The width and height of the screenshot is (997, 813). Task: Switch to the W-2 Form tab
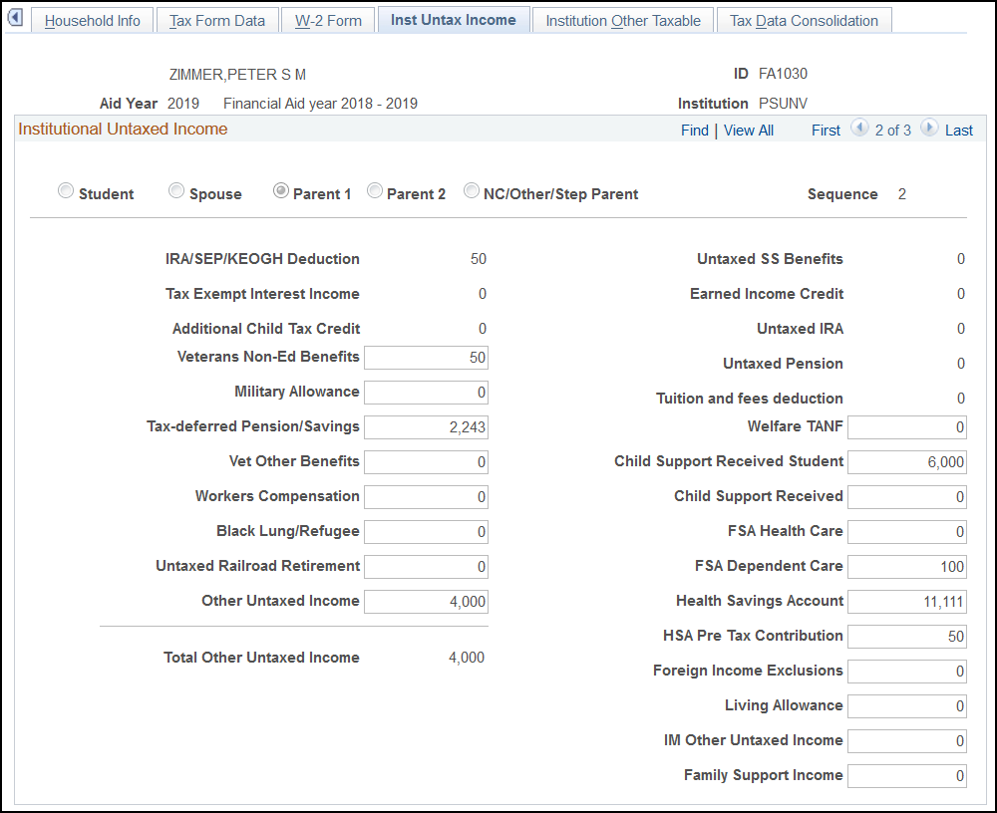[328, 19]
